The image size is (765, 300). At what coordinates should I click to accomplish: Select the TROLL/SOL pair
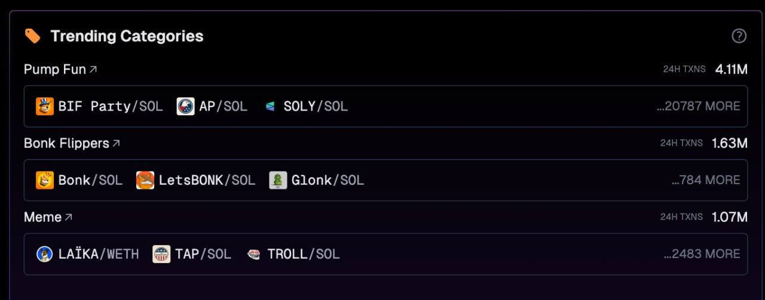293,254
